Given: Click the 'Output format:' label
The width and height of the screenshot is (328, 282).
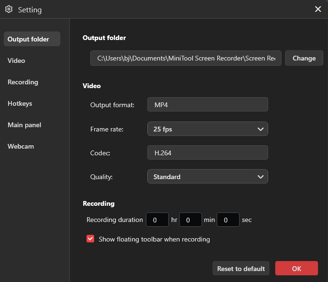Looking at the screenshot, I should [112, 105].
